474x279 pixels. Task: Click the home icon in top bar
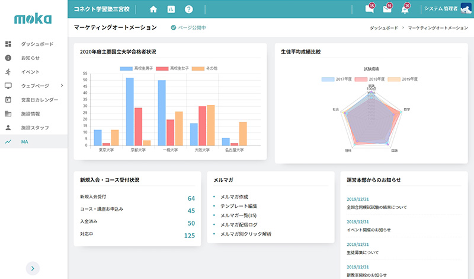(x=153, y=9)
